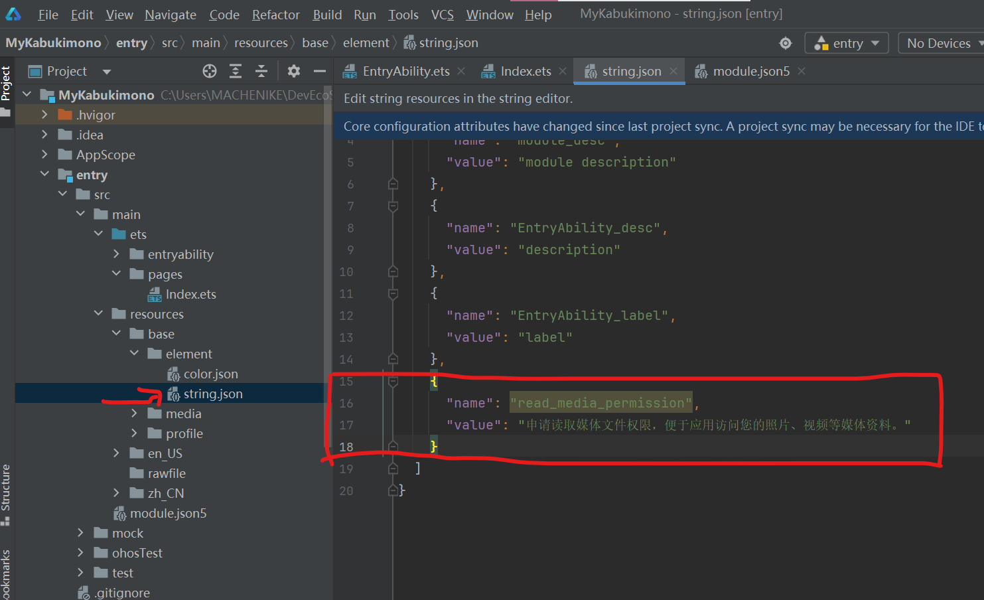Click the DevEco Studio logo icon
Image resolution: width=984 pixels, height=600 pixels.
(13, 14)
